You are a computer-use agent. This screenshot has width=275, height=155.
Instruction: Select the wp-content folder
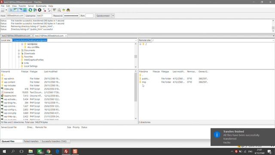pyautogui.click(x=9, y=82)
